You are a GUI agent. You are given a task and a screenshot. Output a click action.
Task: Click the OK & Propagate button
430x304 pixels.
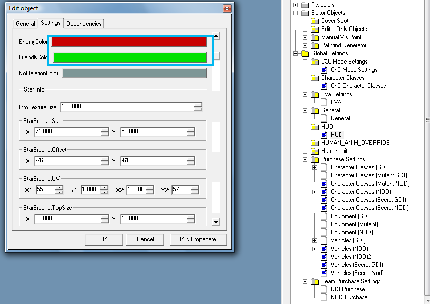[x=198, y=239]
